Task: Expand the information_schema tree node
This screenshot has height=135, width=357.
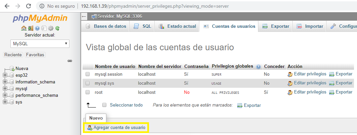Action: (5, 82)
